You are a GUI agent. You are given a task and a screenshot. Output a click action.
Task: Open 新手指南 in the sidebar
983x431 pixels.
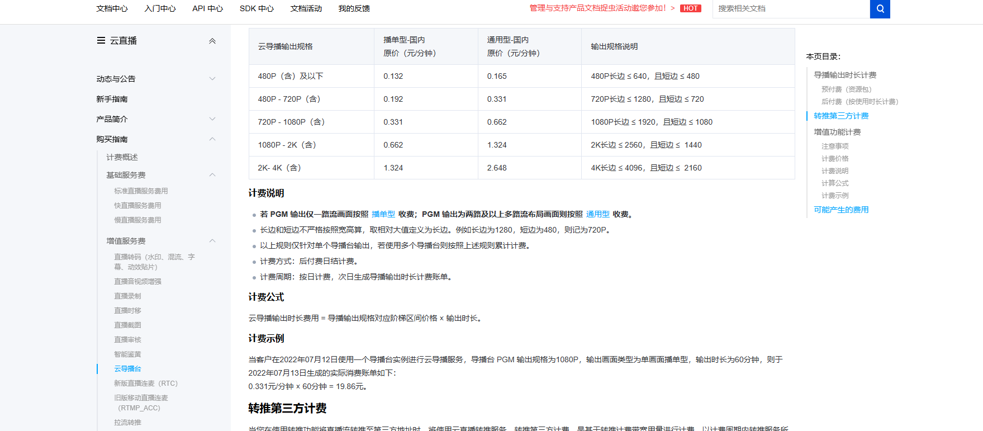[112, 99]
